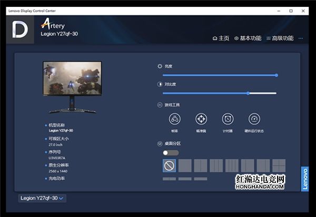Viewport: 316px width, 217px height.
Task: Choose the four-quadrant grid partition layout
Action: point(279,166)
